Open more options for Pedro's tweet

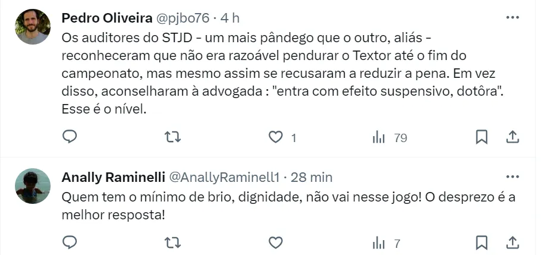(512, 18)
